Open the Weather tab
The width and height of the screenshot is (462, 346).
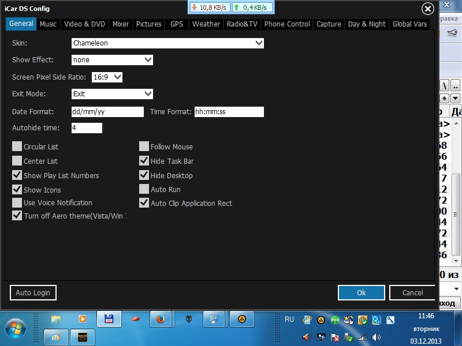pyautogui.click(x=206, y=24)
